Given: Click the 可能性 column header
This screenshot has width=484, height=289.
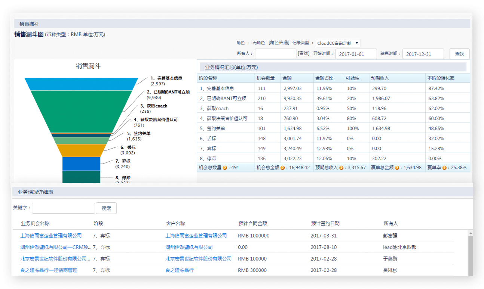Looking at the screenshot, I should [x=352, y=78].
